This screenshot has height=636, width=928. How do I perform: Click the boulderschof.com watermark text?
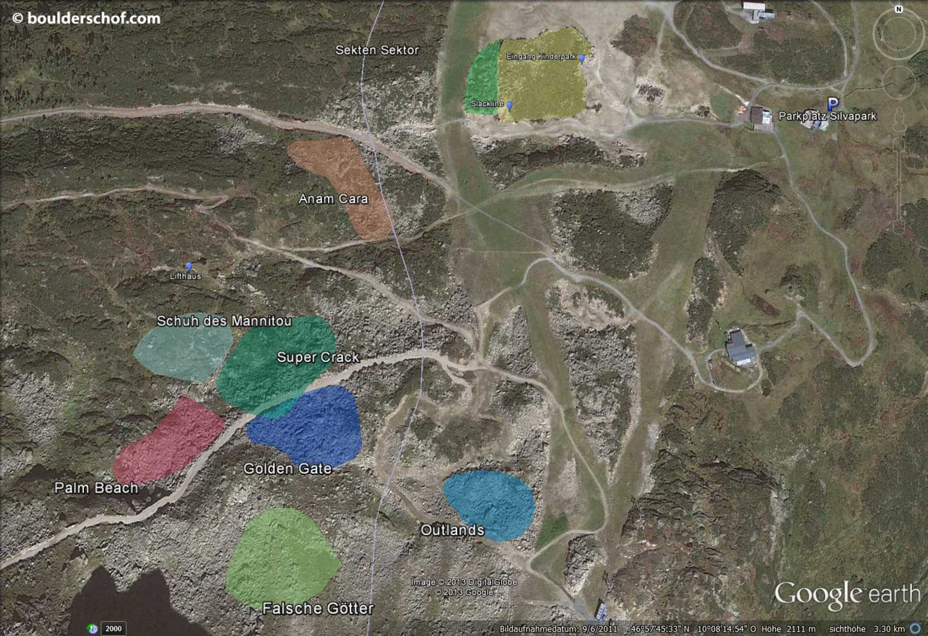coord(86,19)
